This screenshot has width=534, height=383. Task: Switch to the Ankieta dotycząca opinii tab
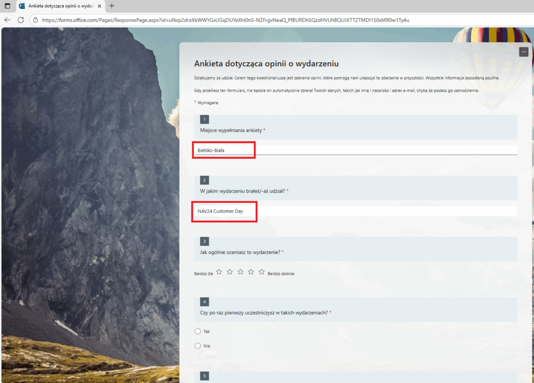click(57, 6)
